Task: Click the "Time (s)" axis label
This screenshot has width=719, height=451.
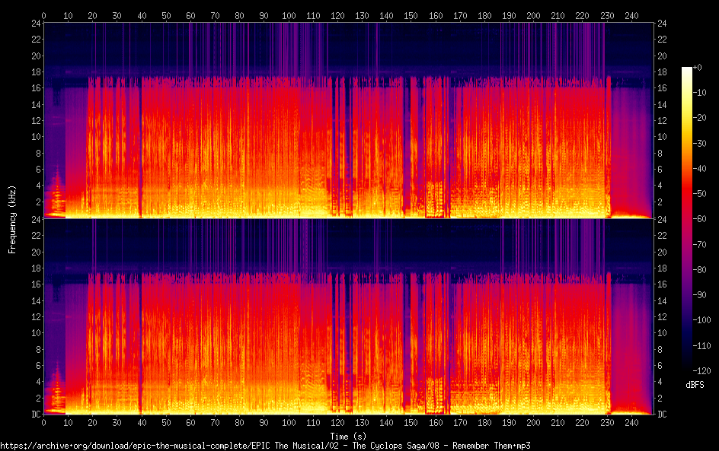Action: (x=350, y=436)
